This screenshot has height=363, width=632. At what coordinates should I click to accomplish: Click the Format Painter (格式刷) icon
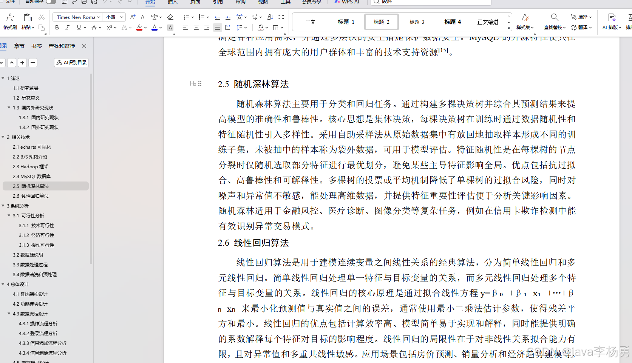(10, 17)
